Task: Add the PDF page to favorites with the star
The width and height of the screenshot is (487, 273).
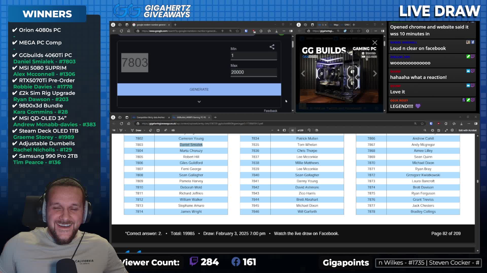Action: (x=422, y=124)
